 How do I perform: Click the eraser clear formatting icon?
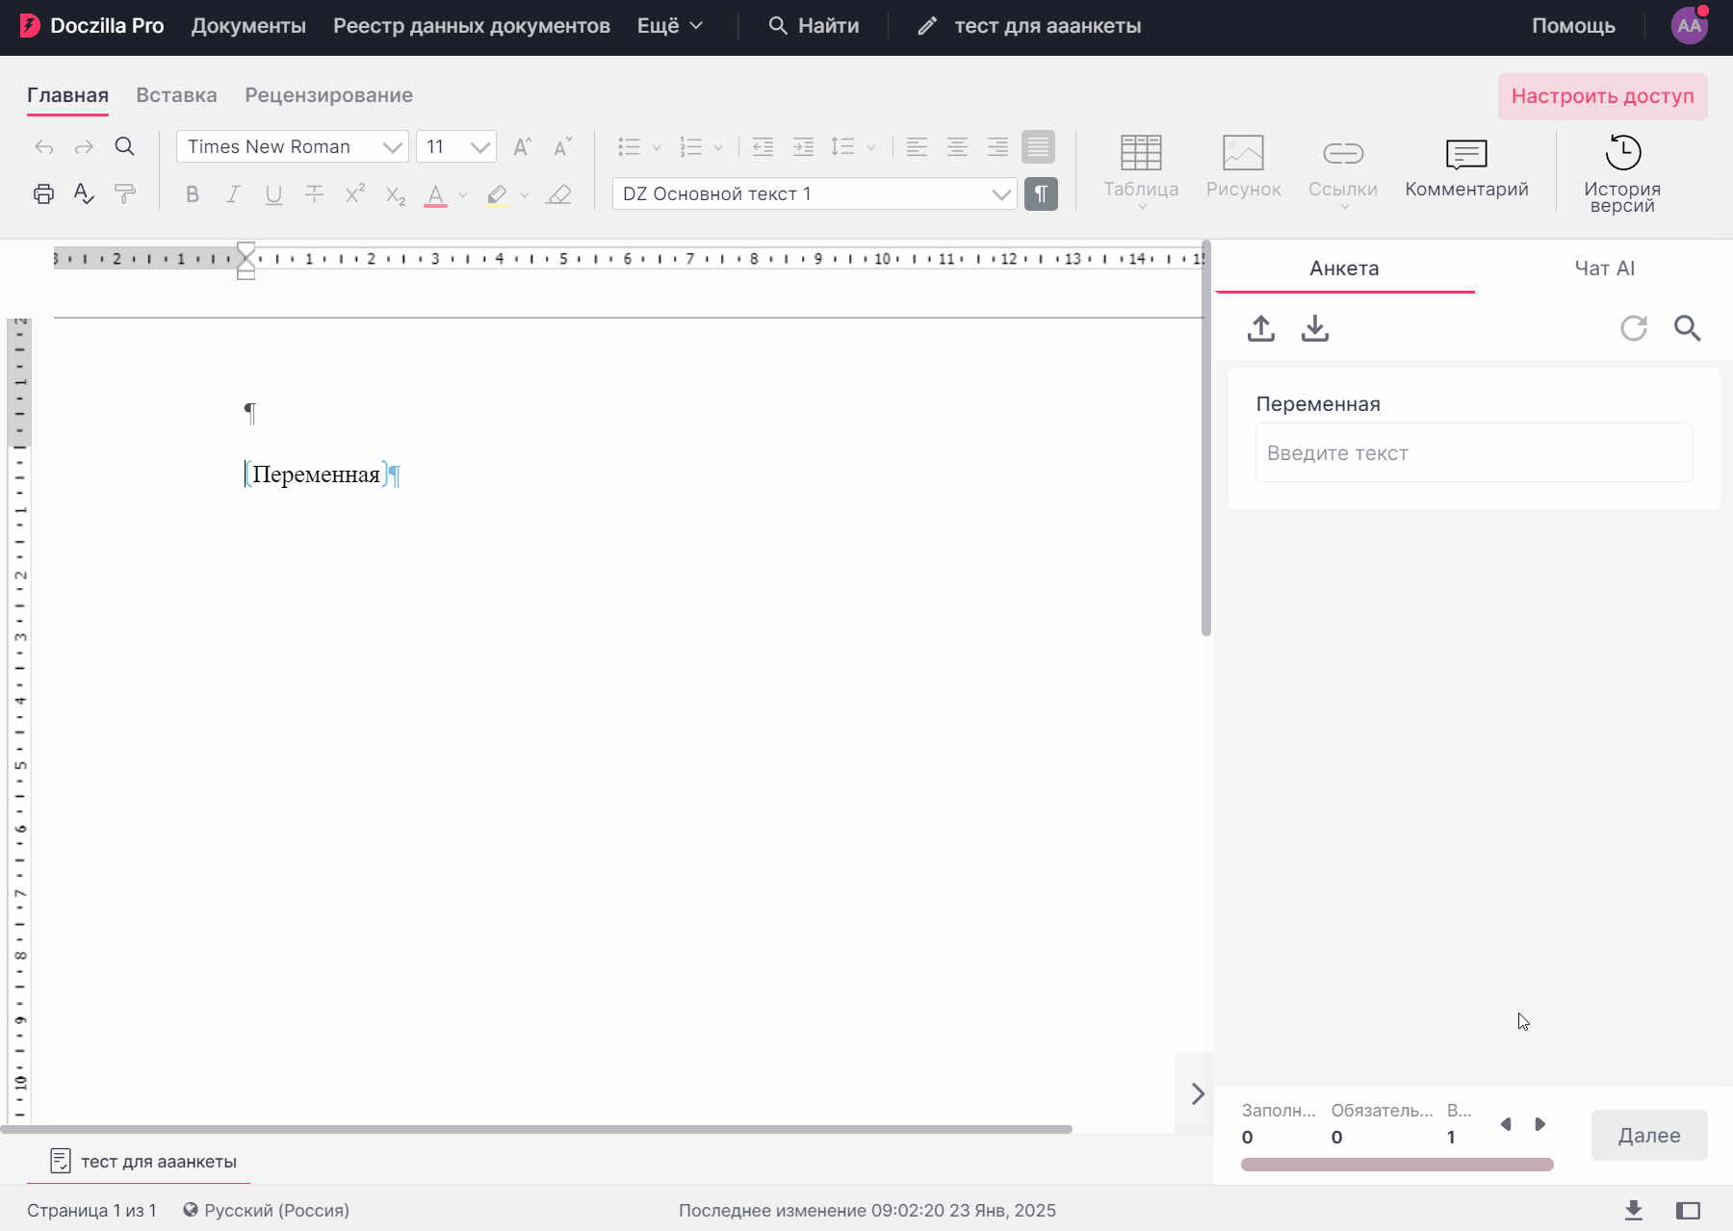coord(558,194)
